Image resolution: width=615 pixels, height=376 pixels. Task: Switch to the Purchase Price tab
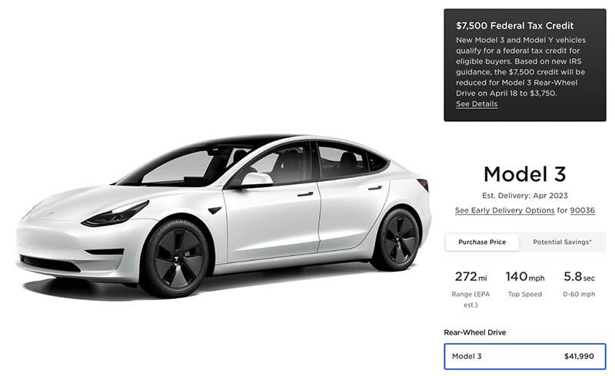482,242
